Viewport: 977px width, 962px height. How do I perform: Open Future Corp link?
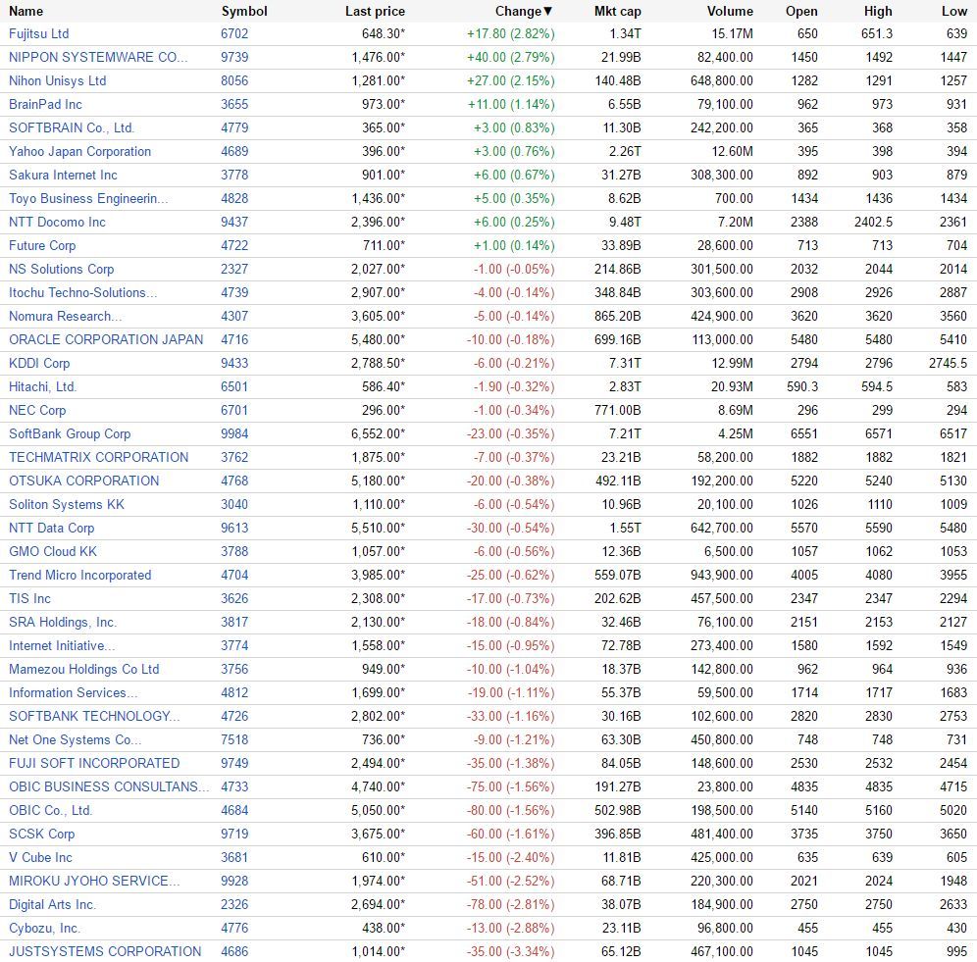click(x=42, y=245)
